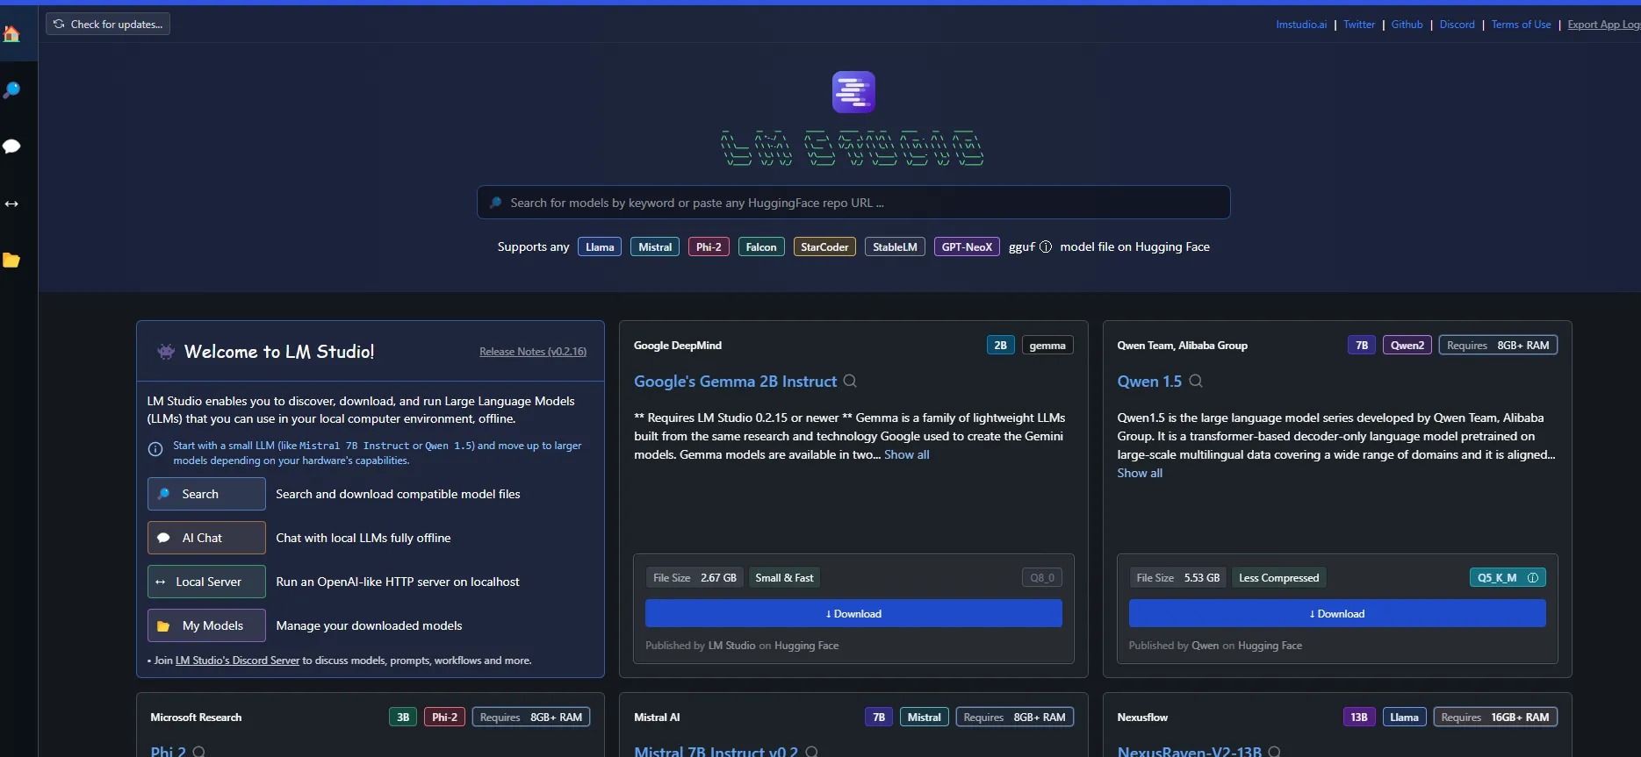The width and height of the screenshot is (1641, 757).
Task: Click the Falcon architecture tag
Action: [761, 247]
